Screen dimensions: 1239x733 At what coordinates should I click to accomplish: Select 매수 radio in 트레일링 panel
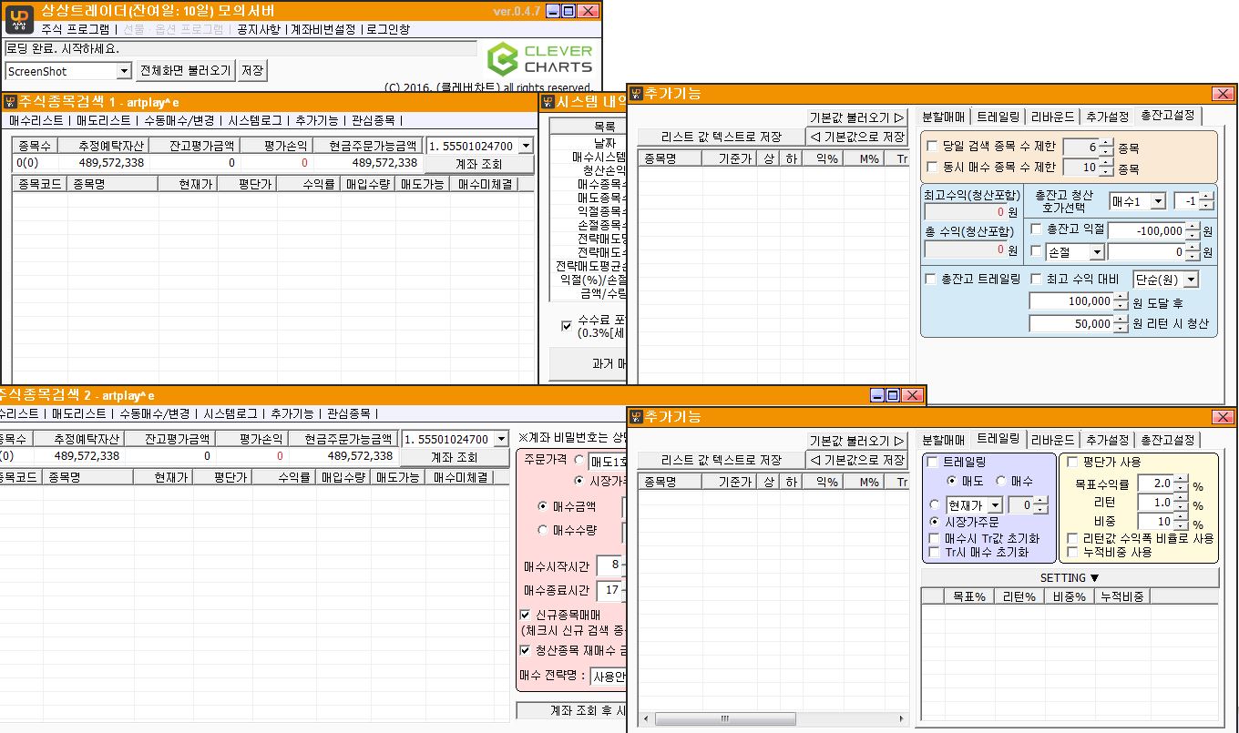coord(1000,480)
